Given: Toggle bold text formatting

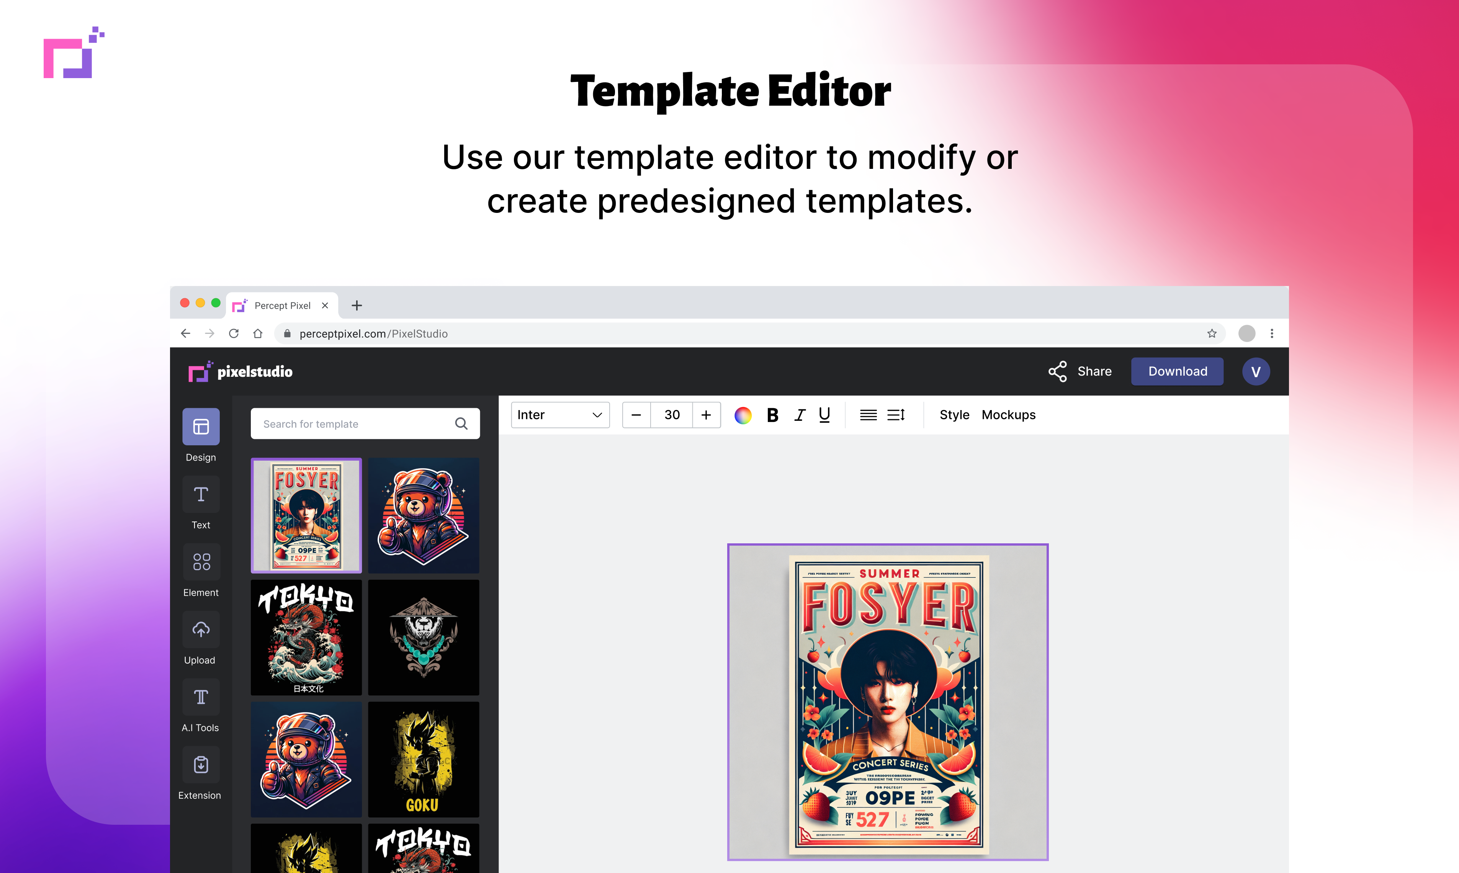Looking at the screenshot, I should tap(772, 415).
